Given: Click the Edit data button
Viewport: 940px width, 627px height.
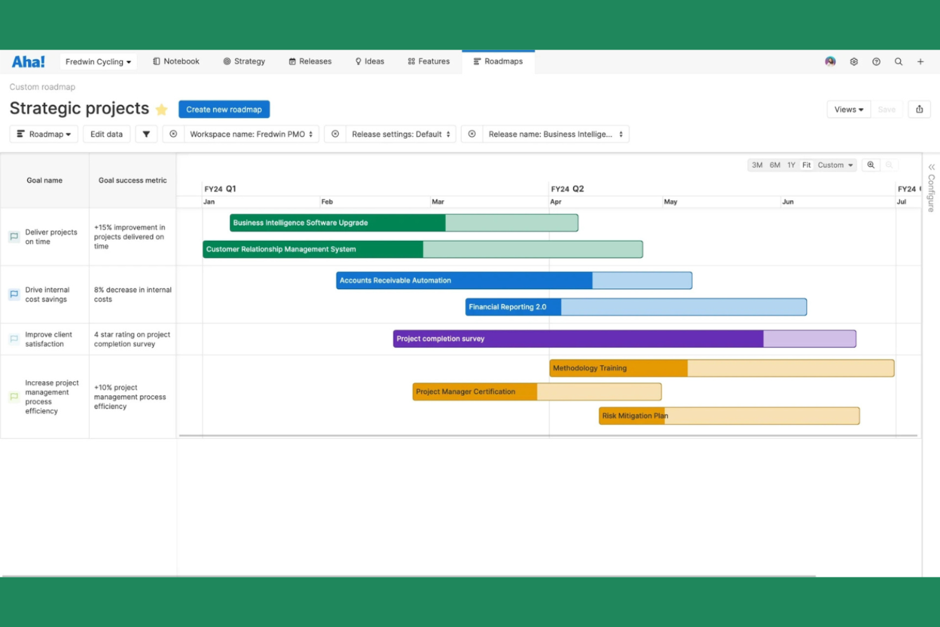Looking at the screenshot, I should click(107, 134).
